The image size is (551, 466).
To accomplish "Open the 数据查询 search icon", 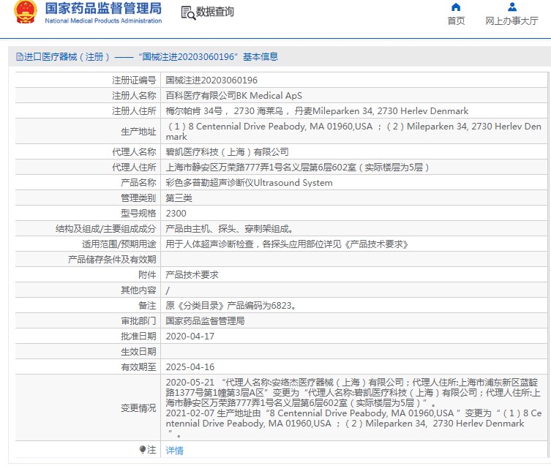I will pos(188,12).
